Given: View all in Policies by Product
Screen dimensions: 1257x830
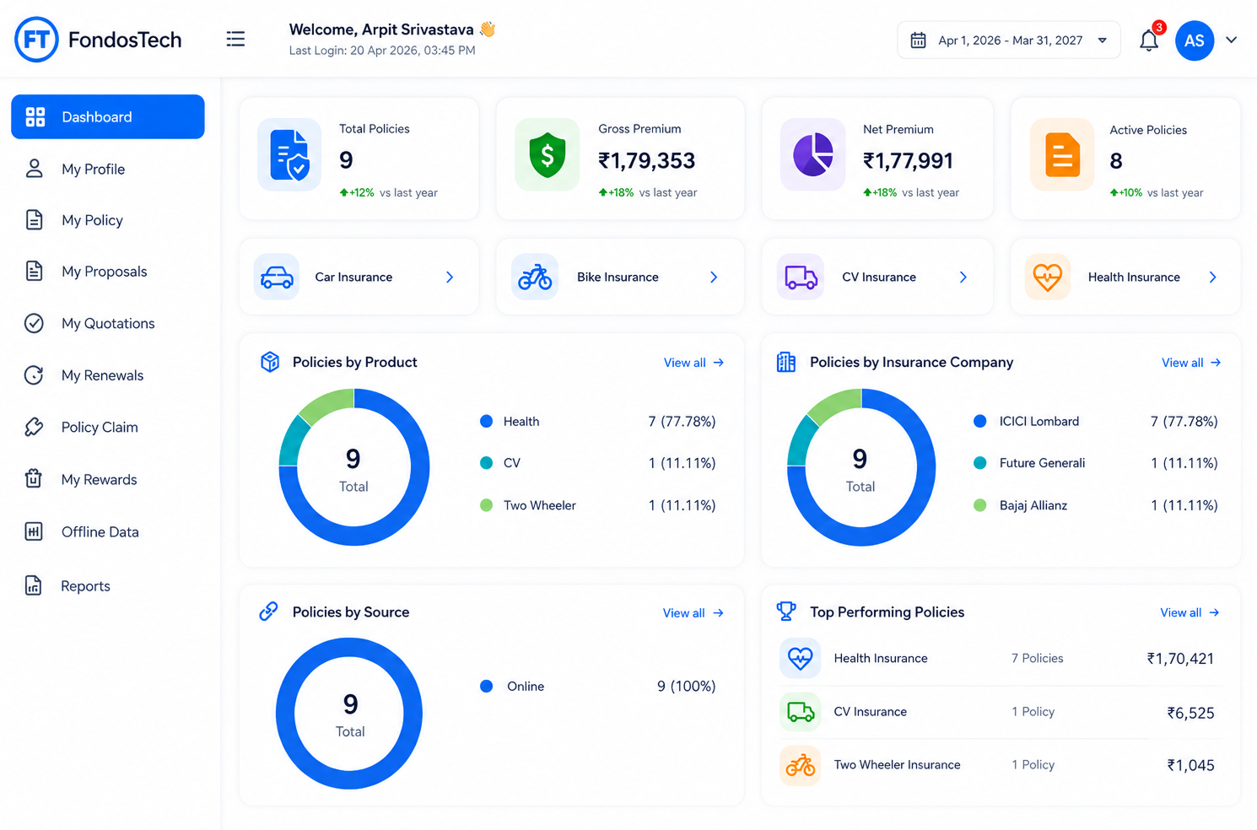Looking at the screenshot, I should (x=693, y=363).
